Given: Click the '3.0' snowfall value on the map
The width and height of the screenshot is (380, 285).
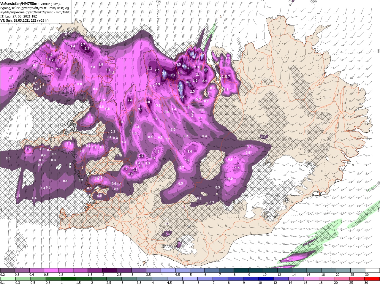Looking at the screenshot, I should pos(148,102).
